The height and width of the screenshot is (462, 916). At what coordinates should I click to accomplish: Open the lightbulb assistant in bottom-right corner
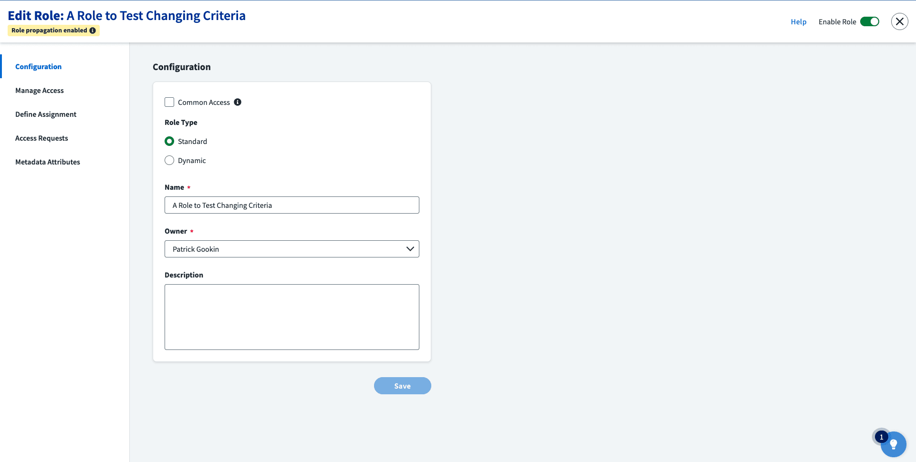(x=894, y=444)
